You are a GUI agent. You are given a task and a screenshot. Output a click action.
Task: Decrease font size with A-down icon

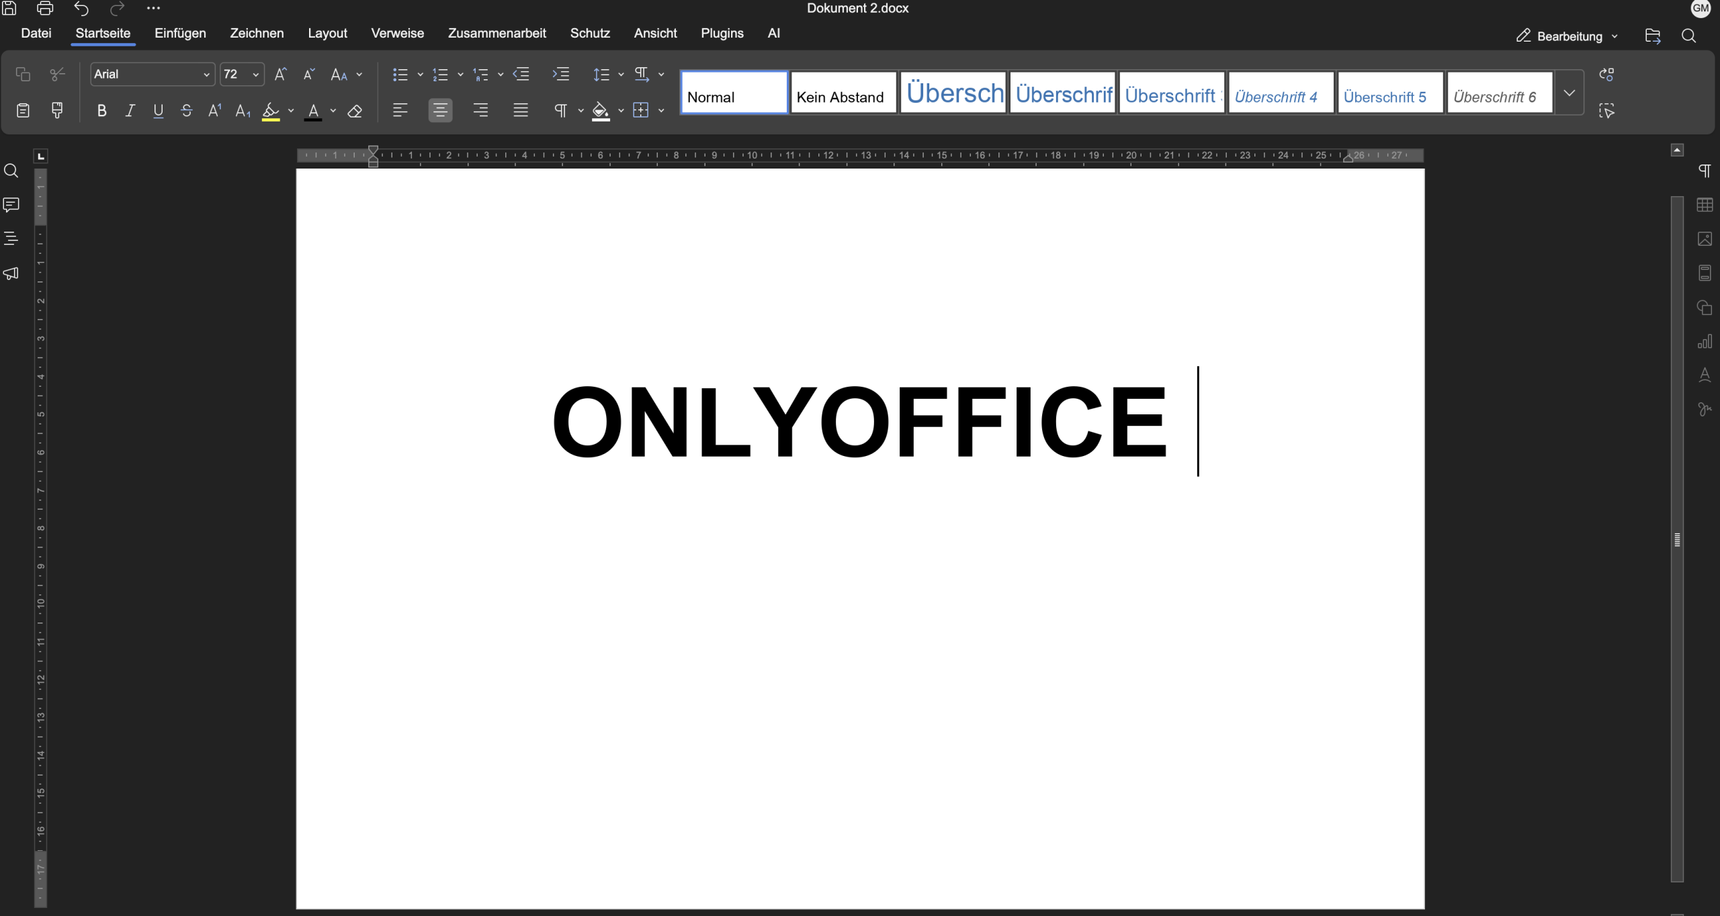tap(309, 74)
